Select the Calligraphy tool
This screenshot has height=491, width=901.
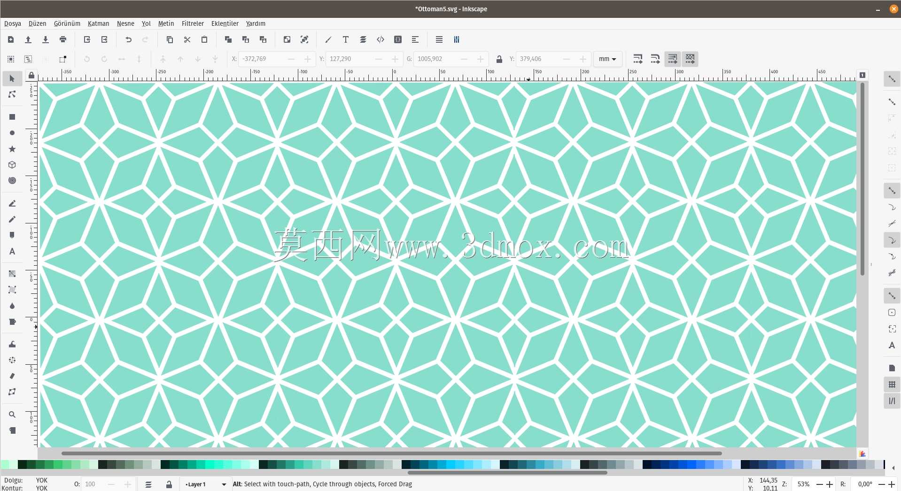coord(12,235)
